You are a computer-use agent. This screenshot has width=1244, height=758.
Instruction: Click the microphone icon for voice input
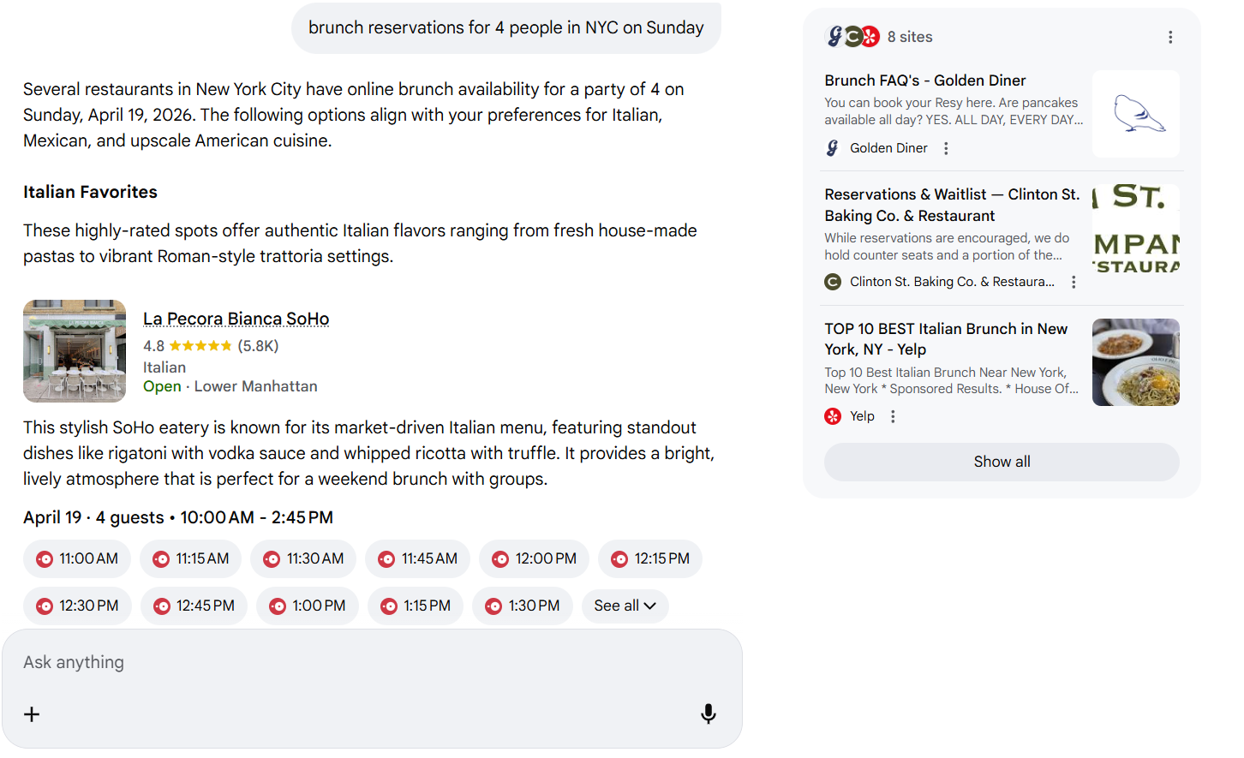point(708,713)
